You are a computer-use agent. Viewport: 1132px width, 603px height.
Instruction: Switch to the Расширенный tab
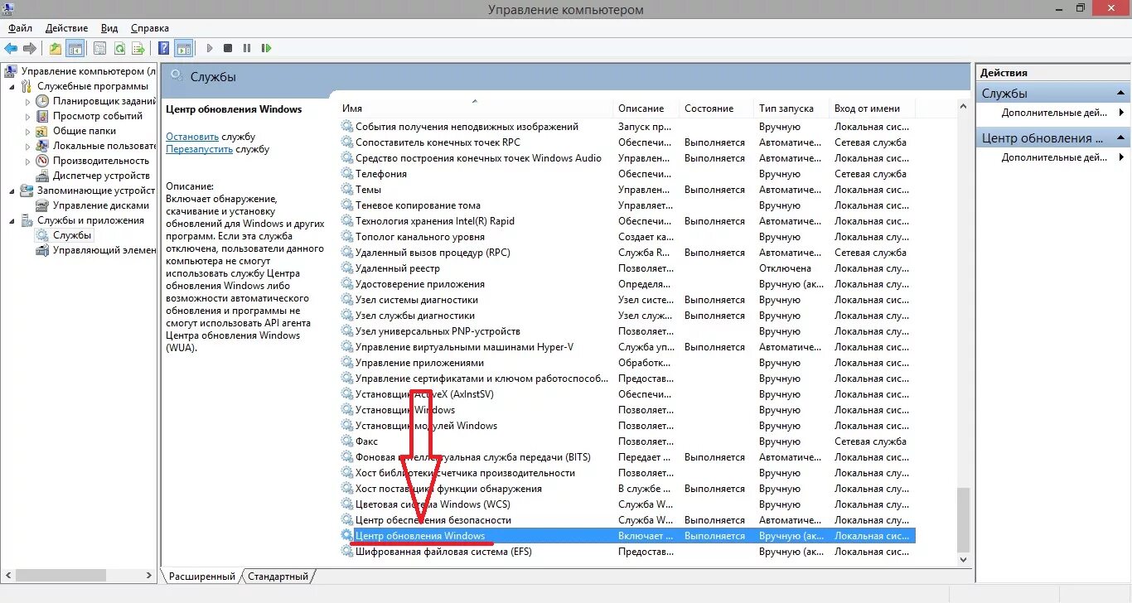tap(201, 576)
